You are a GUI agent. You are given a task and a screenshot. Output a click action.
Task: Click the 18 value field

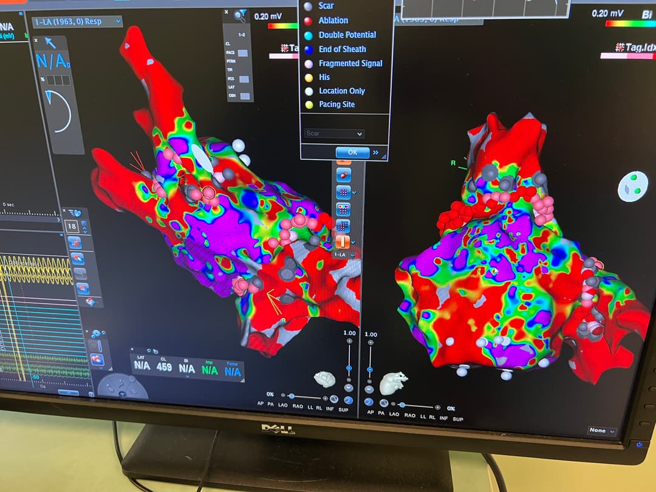(x=72, y=227)
